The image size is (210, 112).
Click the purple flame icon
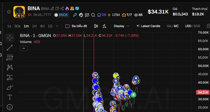(67, 9)
